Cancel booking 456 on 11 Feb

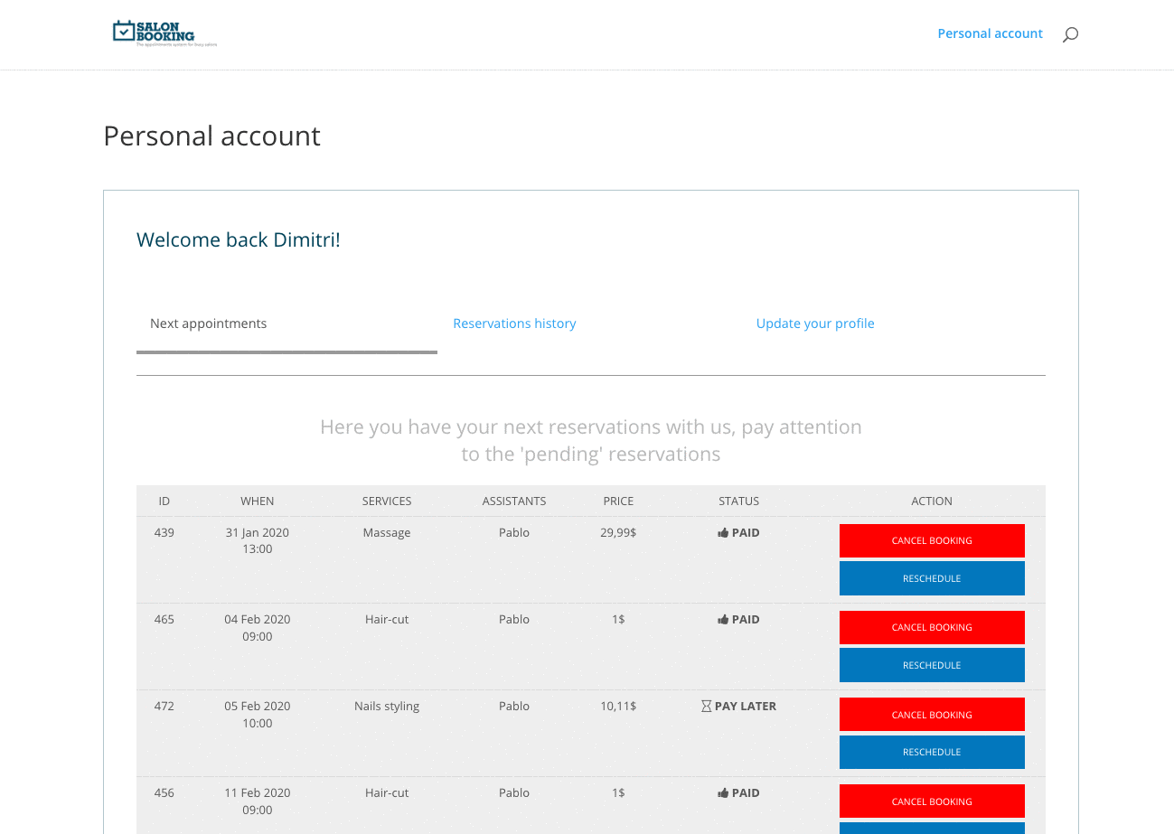pyautogui.click(x=932, y=801)
